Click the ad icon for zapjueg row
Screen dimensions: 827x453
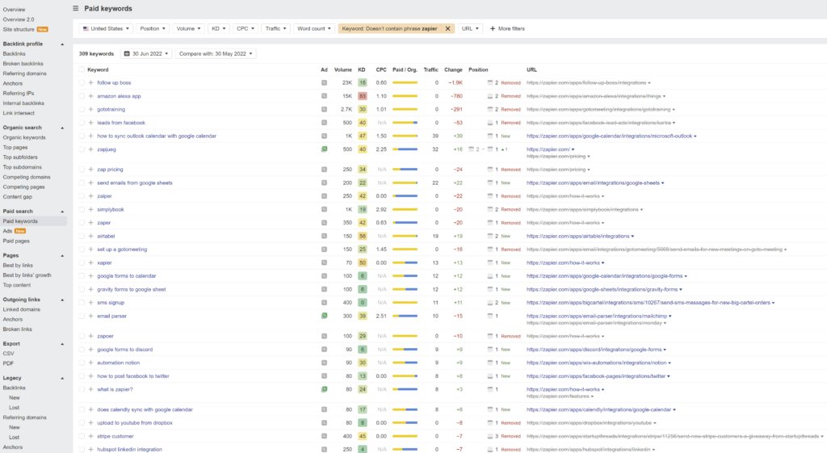[324, 149]
